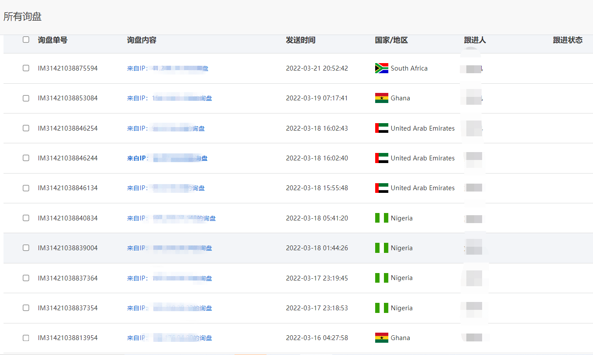Tick the checkbox for inquiry IM31421038837364
This screenshot has width=593, height=355.
click(x=26, y=278)
